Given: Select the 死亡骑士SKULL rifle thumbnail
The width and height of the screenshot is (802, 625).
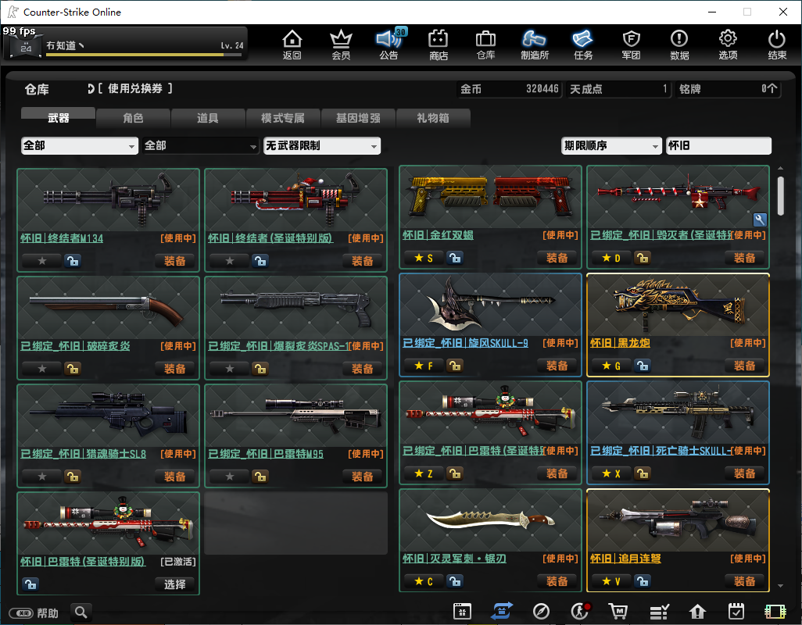Looking at the screenshot, I should coord(678,413).
